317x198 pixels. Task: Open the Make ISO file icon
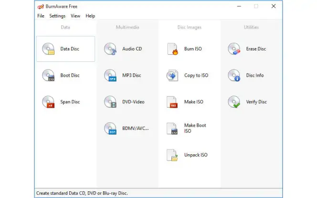[172, 102]
